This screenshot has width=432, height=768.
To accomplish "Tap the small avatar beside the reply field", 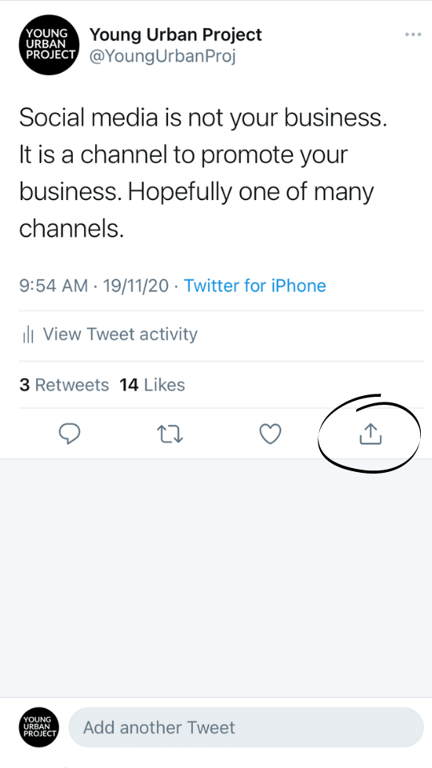I will tap(39, 727).
